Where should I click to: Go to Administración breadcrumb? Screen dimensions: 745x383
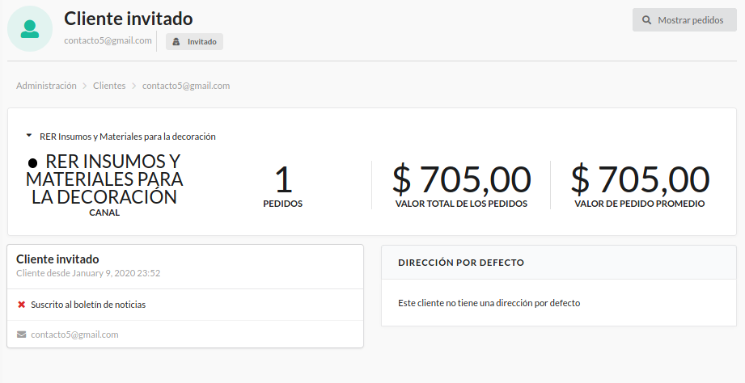46,86
